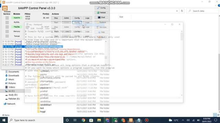
Task: Sort by the Size column header
Action: click(121, 17)
